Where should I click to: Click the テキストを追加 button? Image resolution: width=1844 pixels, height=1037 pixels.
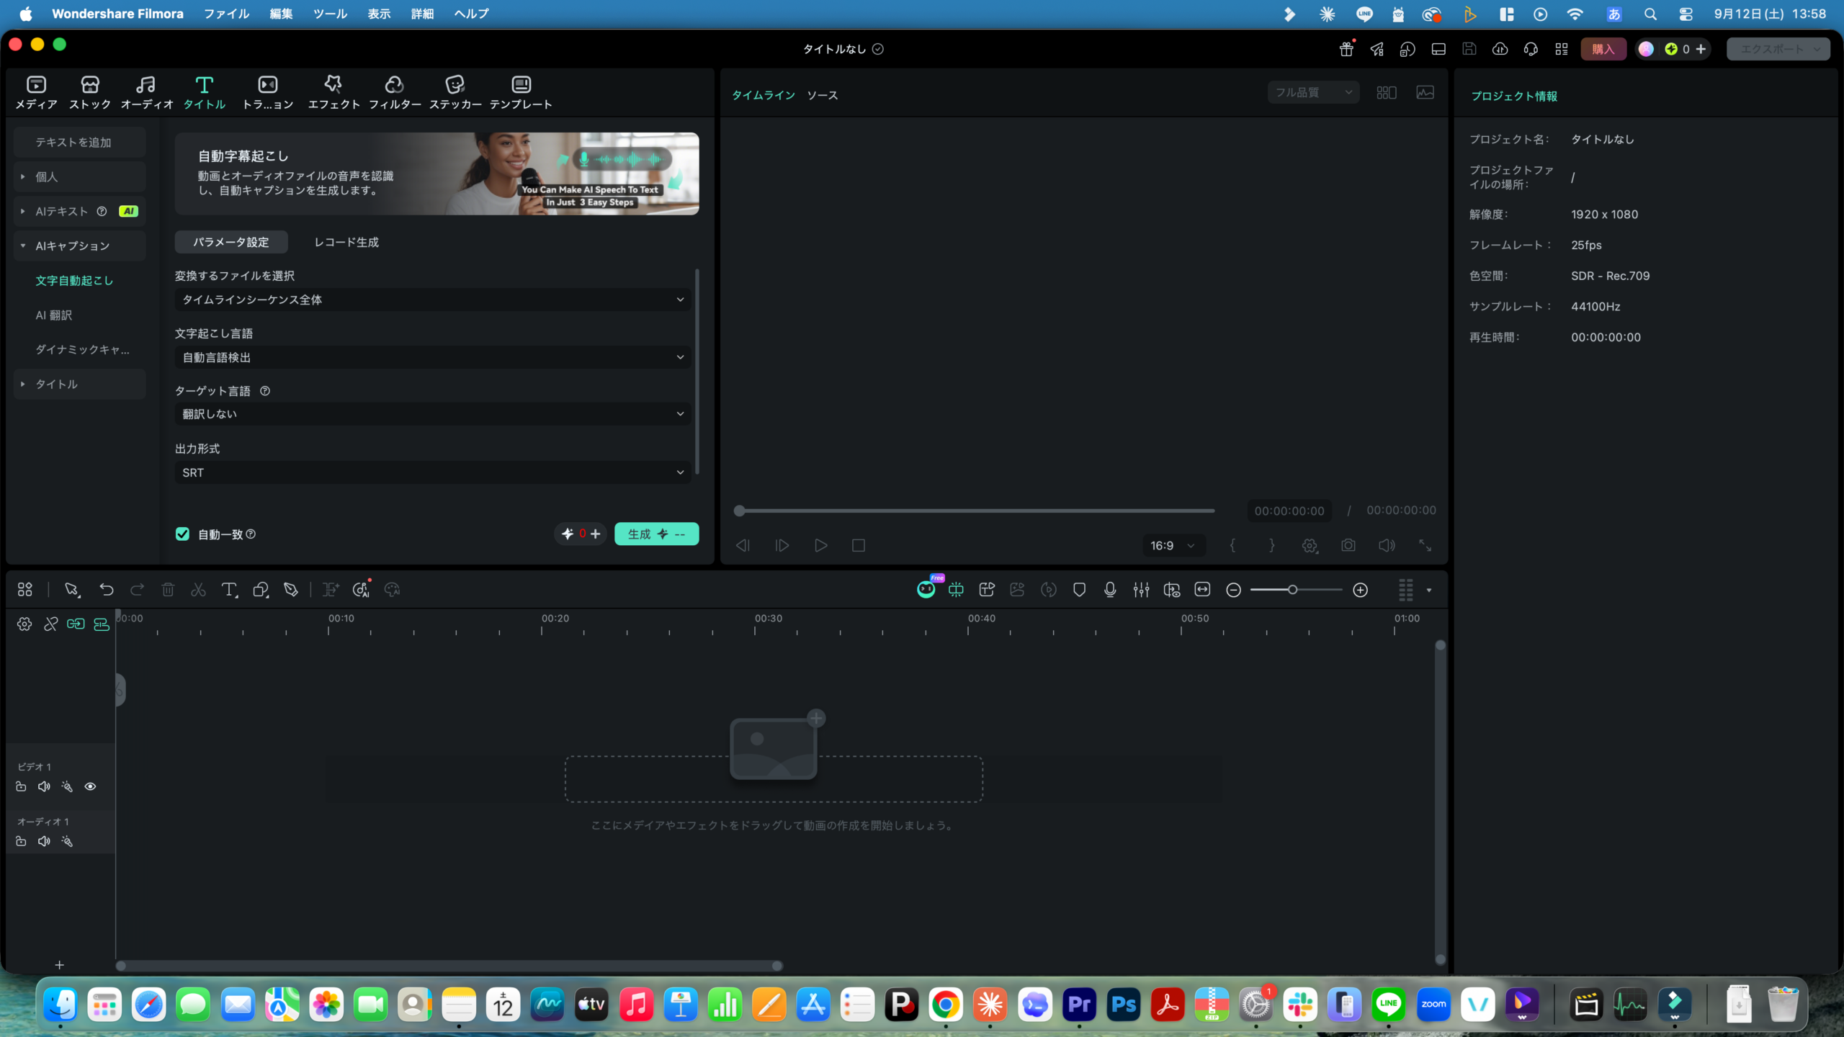click(x=79, y=143)
